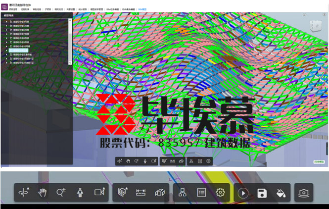Select the pan hand tool in enlarged toolbar
329x209 pixels.
point(43,192)
